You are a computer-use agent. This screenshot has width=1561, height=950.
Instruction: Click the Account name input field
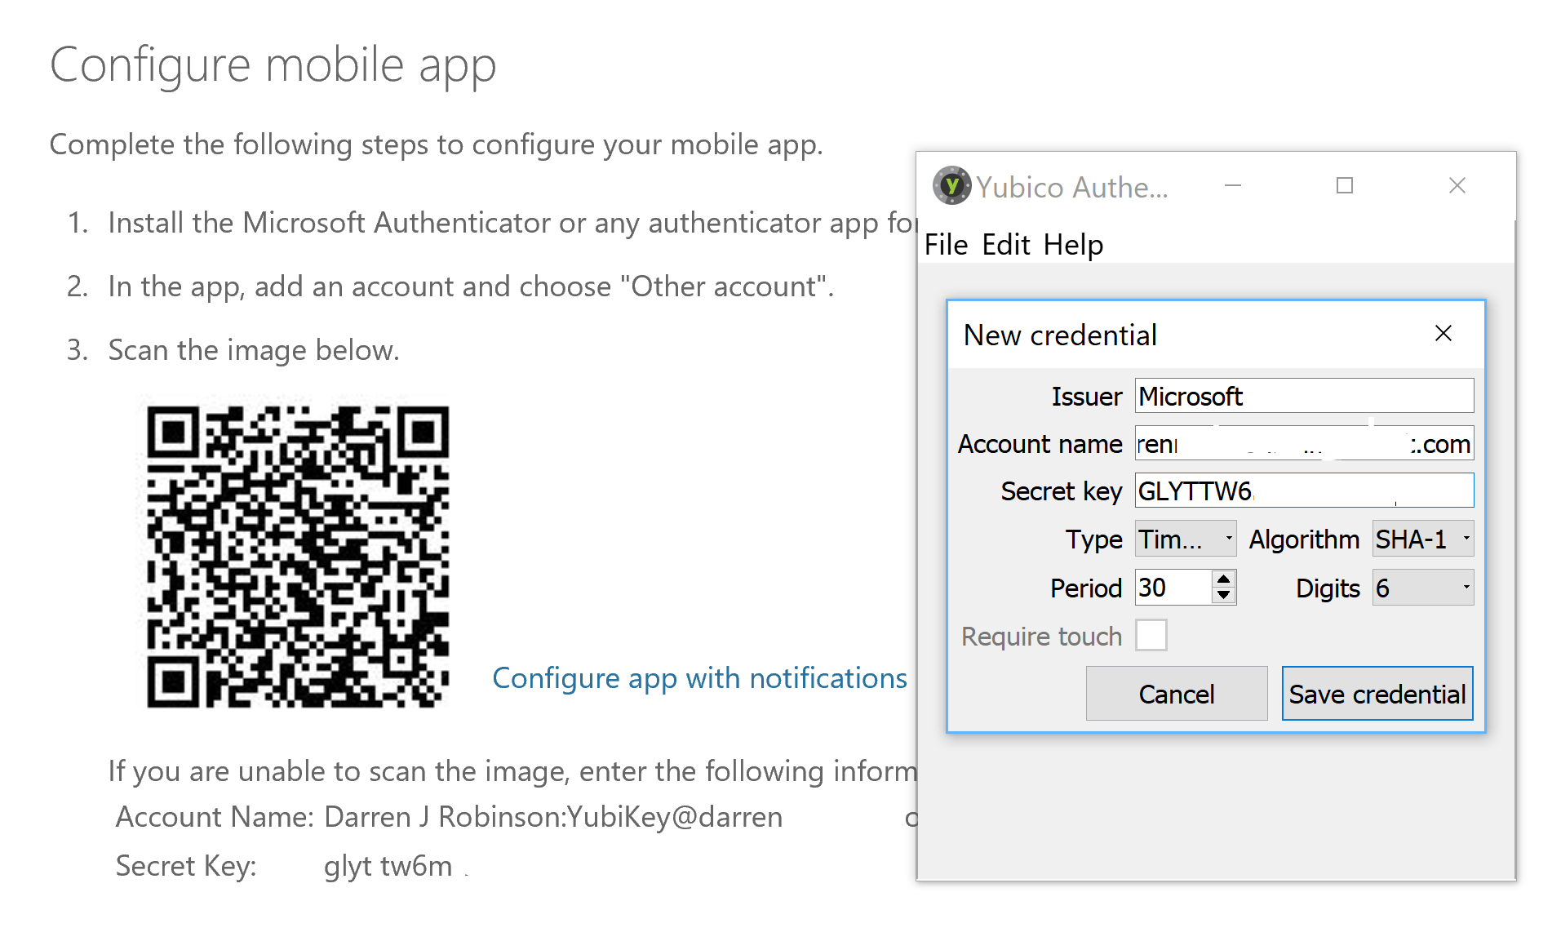pyautogui.click(x=1304, y=443)
